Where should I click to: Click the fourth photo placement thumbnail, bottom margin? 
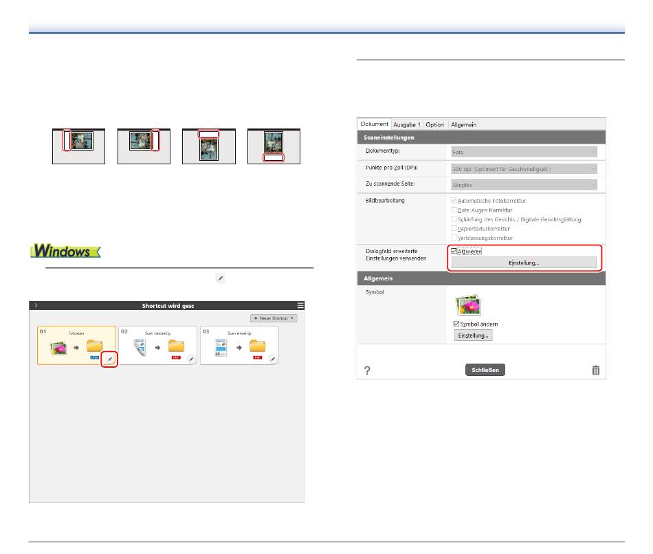click(274, 146)
